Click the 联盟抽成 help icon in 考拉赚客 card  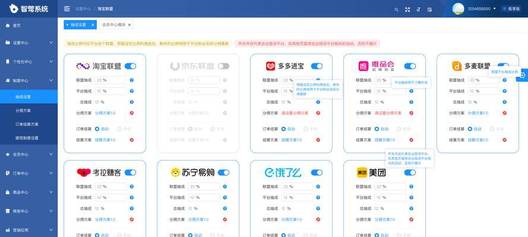click(x=132, y=187)
